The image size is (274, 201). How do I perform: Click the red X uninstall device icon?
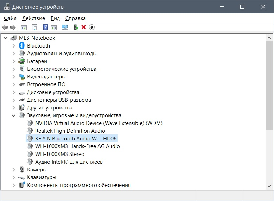[84, 27]
